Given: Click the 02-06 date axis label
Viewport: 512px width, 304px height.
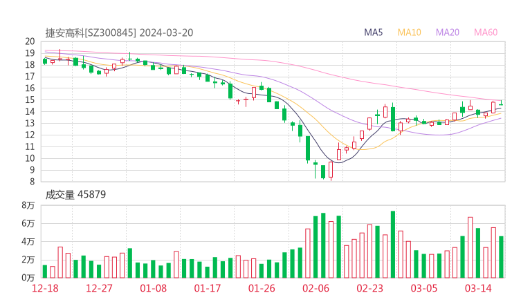Looking at the screenshot, I should (316, 288).
